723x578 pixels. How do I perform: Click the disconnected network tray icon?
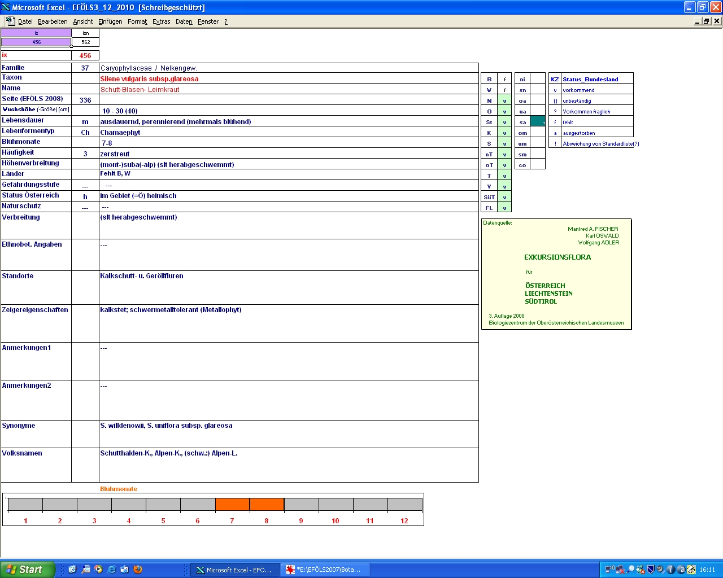coord(620,570)
